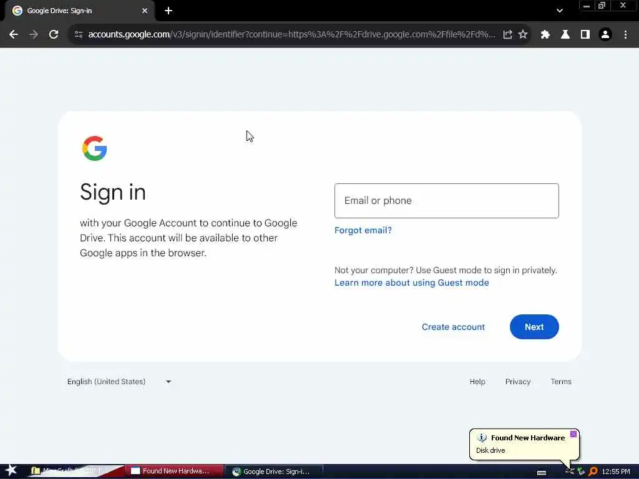
Task: Focus the Email or phone field
Action: pyautogui.click(x=446, y=201)
